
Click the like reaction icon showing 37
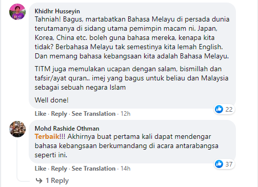[x=219, y=164]
